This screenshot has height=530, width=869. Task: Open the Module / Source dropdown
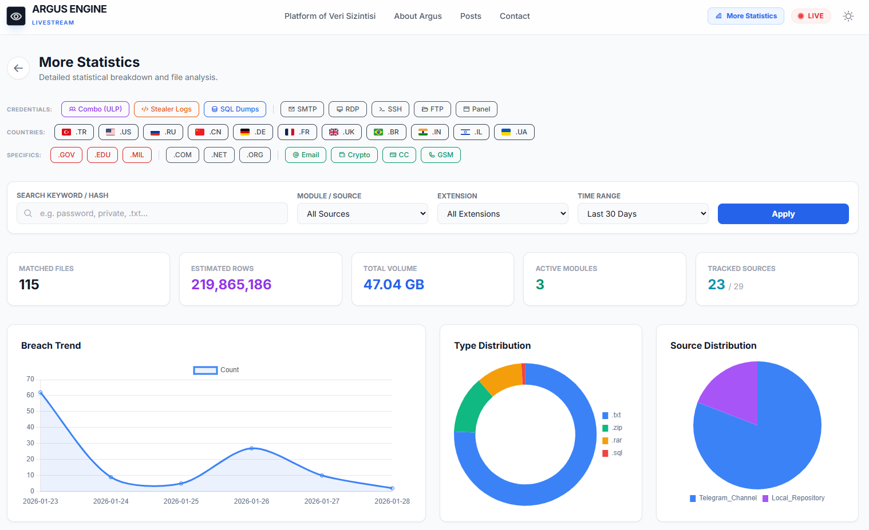pos(362,214)
